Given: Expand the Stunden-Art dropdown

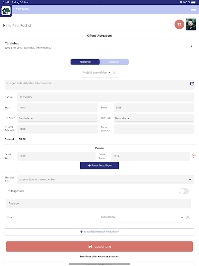Looking at the screenshot, I should tap(105, 180).
